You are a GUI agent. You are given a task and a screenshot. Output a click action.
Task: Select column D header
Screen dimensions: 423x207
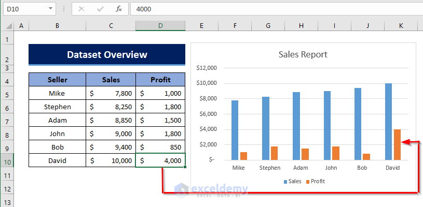pyautogui.click(x=160, y=25)
